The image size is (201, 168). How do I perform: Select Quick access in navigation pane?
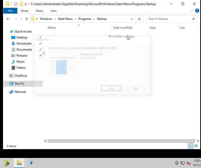click(x=23, y=31)
